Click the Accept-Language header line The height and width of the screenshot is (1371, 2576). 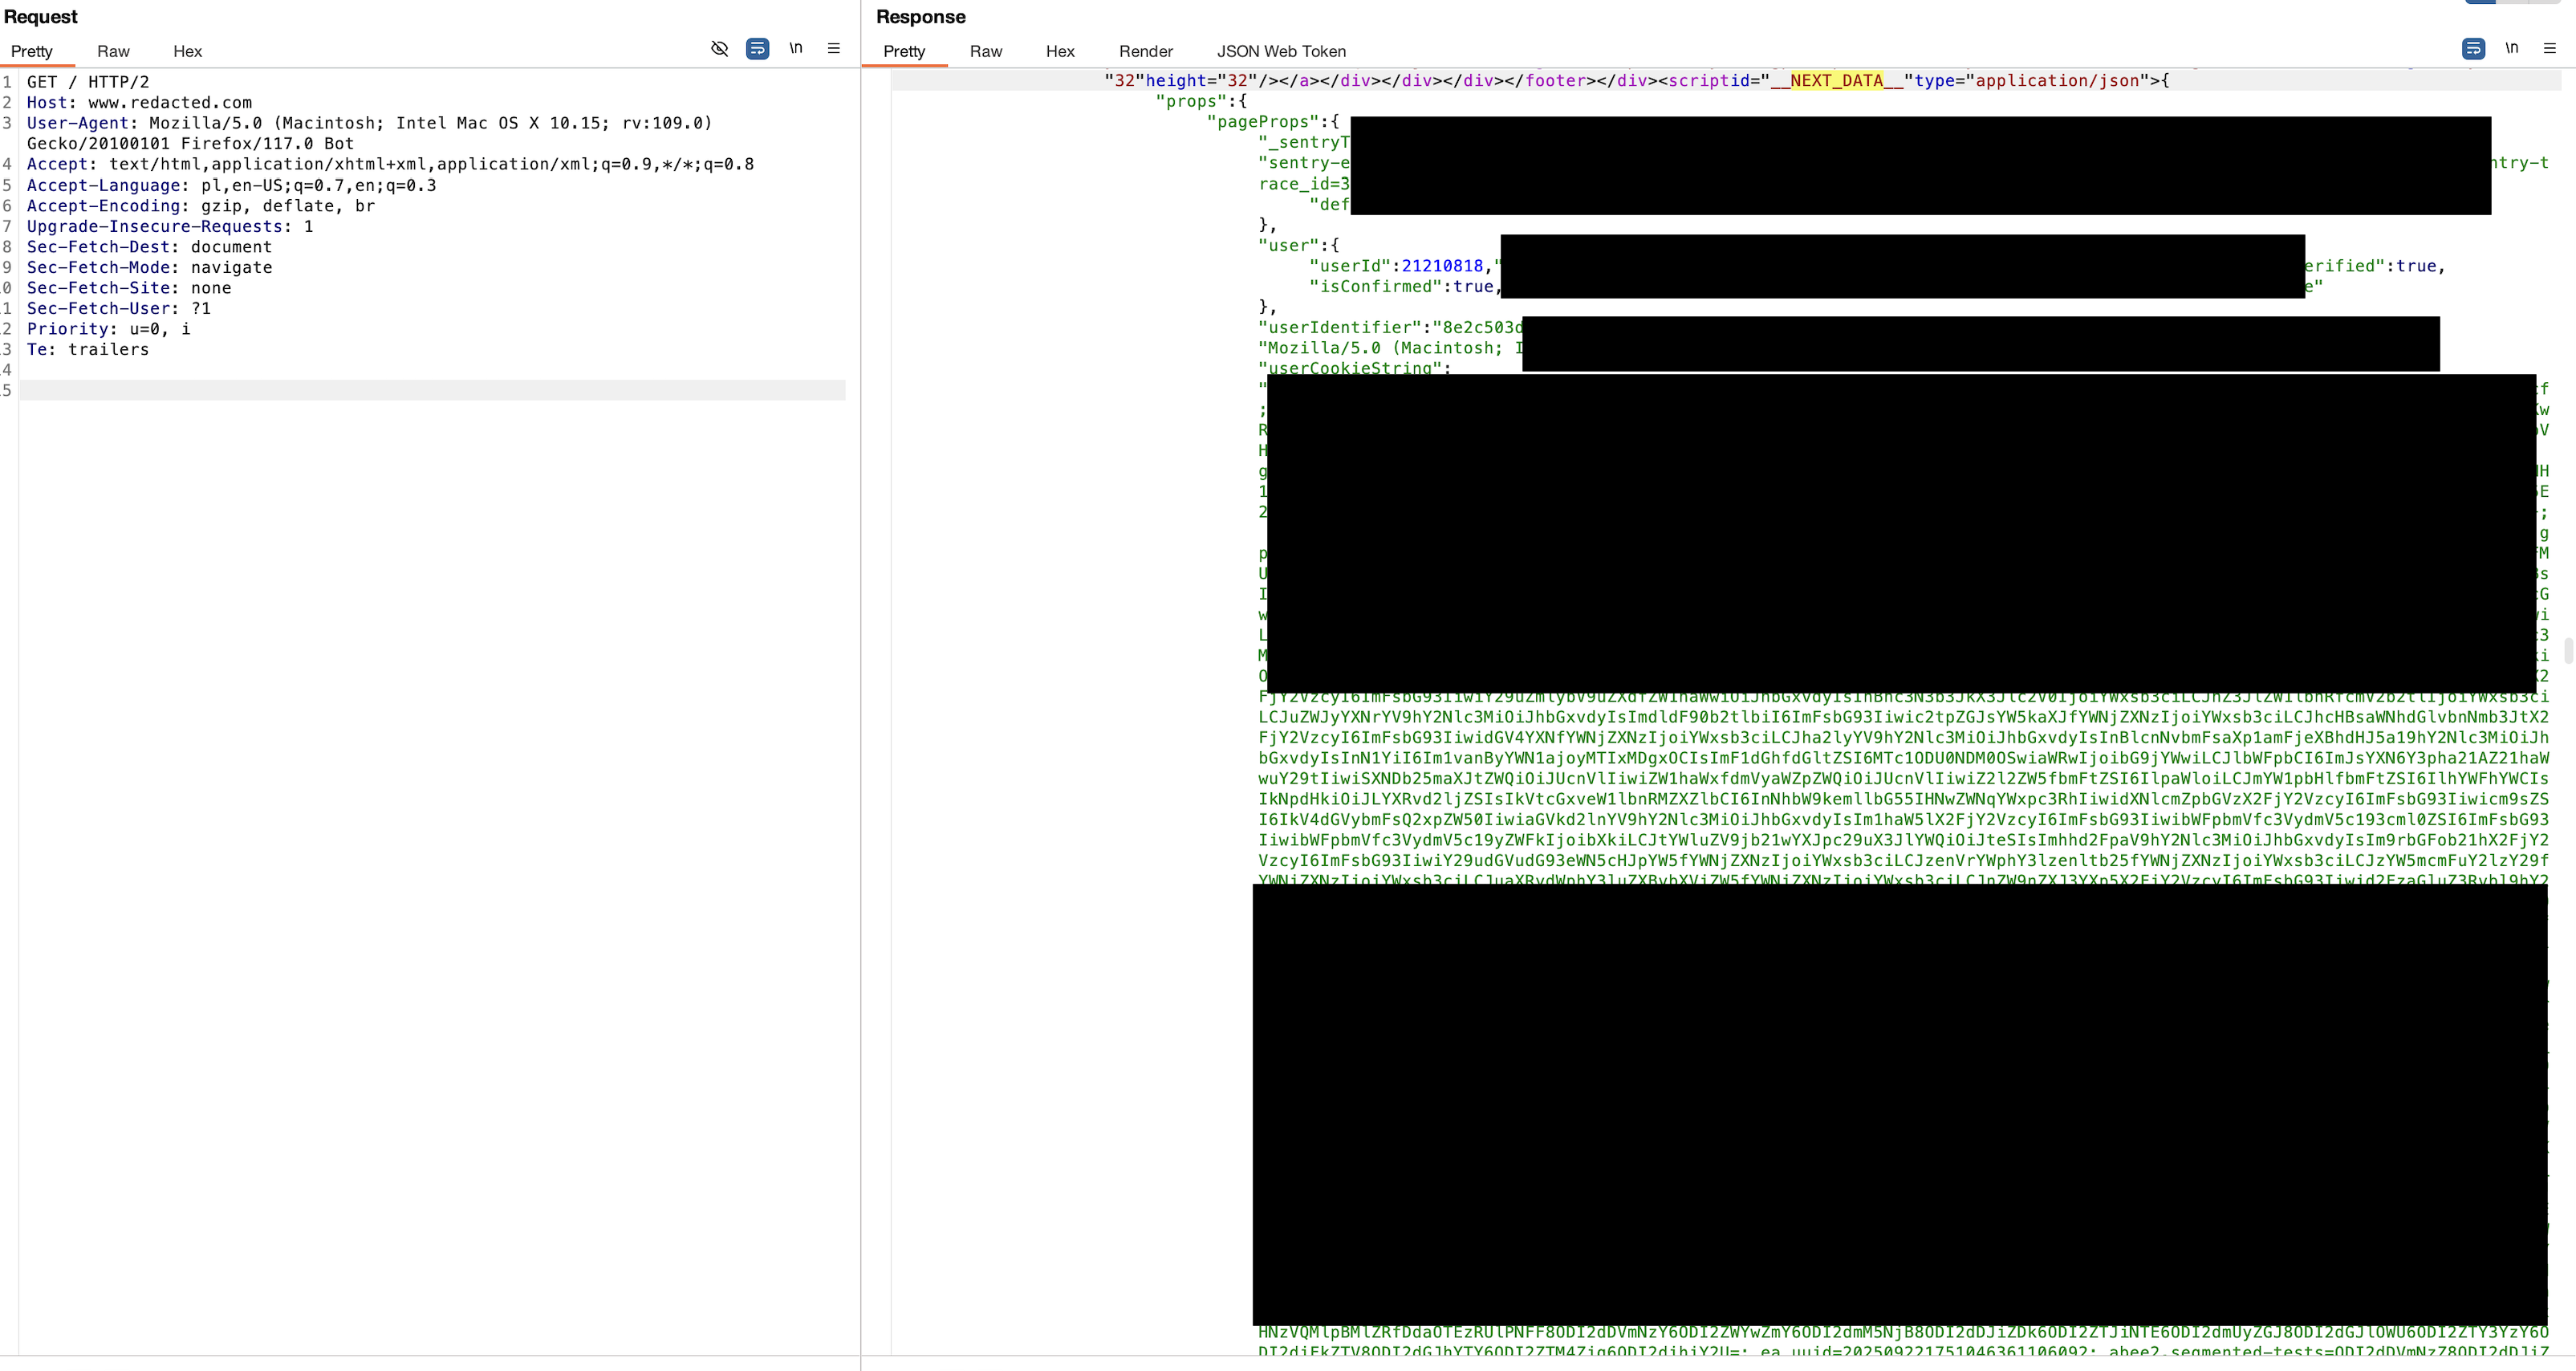point(231,185)
